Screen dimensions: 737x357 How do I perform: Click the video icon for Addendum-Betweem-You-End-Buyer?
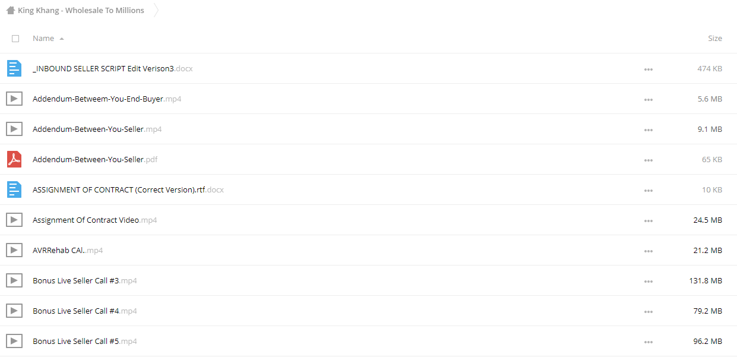coord(14,99)
